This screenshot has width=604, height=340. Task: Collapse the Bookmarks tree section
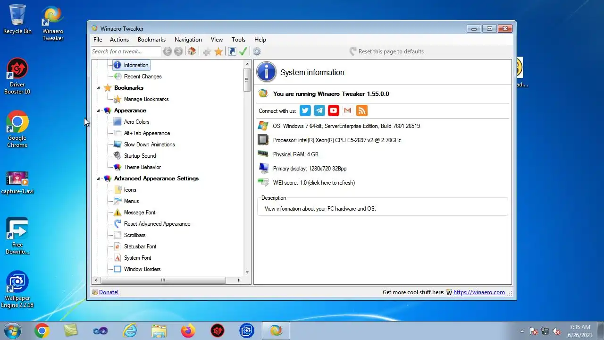pyautogui.click(x=99, y=88)
